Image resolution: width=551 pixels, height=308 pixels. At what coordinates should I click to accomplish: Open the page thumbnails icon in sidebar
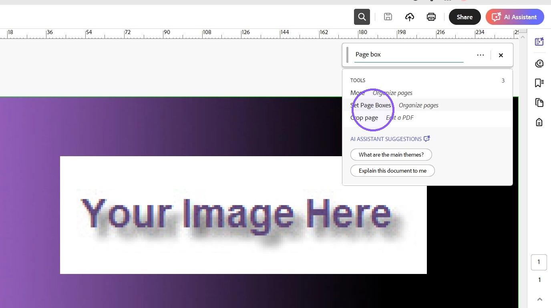pyautogui.click(x=539, y=103)
